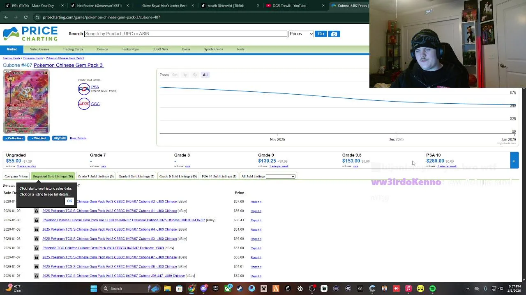The width and height of the screenshot is (526, 295).
Task: Open Microsoft Store from taskbar
Action: point(179,288)
